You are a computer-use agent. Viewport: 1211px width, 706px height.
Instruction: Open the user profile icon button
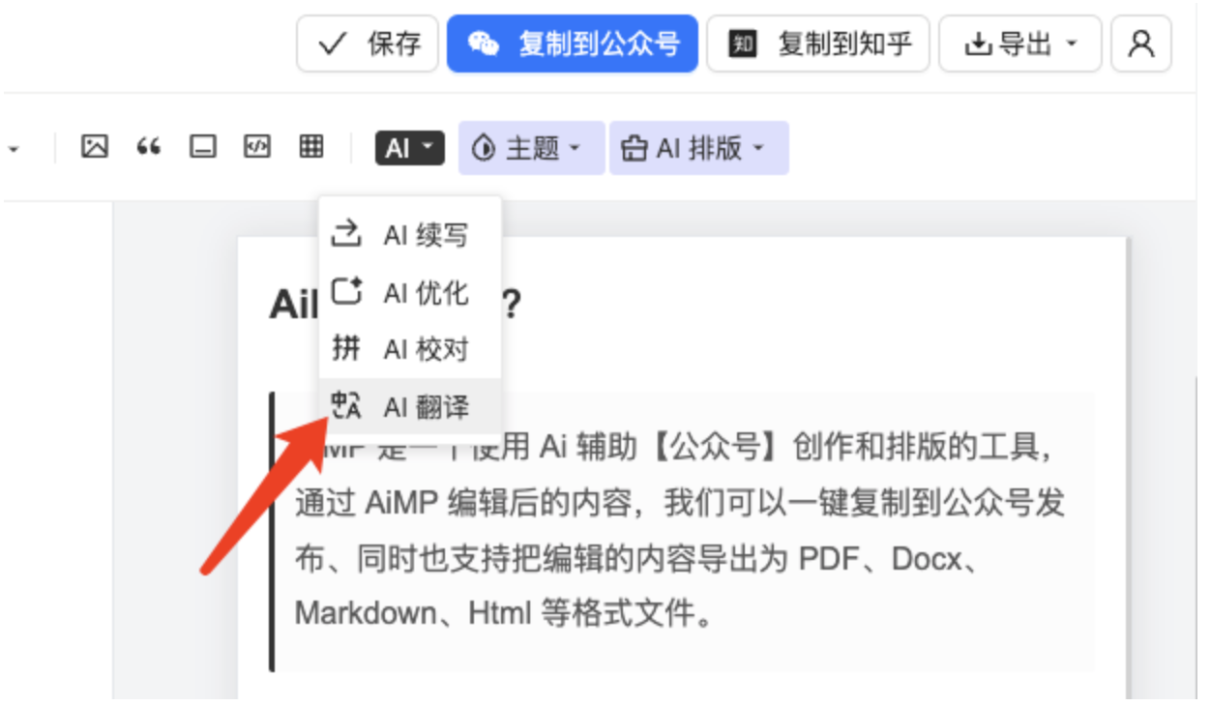point(1141,44)
